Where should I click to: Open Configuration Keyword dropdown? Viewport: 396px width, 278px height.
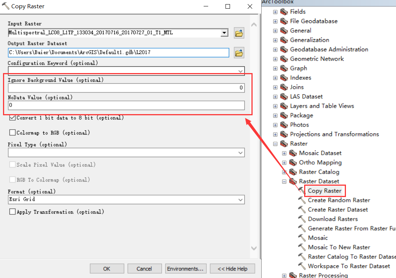pos(241,71)
